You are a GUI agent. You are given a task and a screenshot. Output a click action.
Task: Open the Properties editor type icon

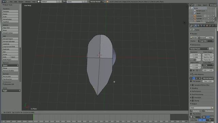(x=191, y=26)
